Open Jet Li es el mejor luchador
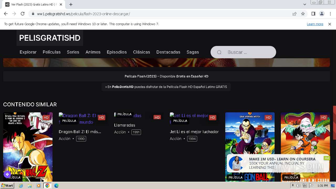 coord(194,132)
